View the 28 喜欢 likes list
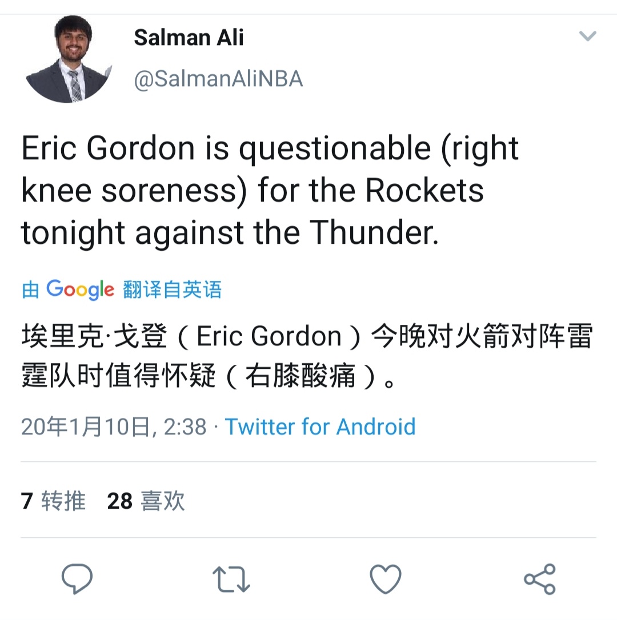617x620 pixels. (146, 501)
